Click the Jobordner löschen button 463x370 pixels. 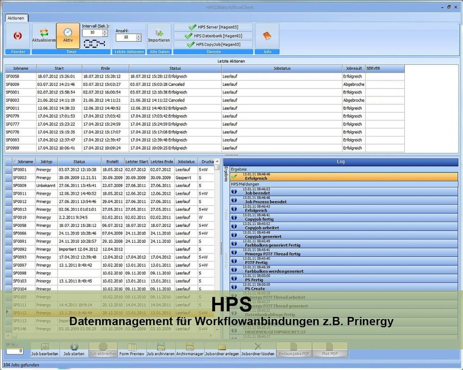(258, 350)
